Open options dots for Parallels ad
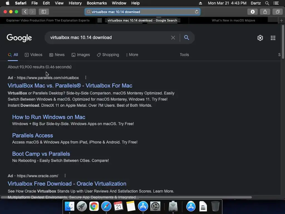This screenshot has height=214, width=285. [86, 78]
